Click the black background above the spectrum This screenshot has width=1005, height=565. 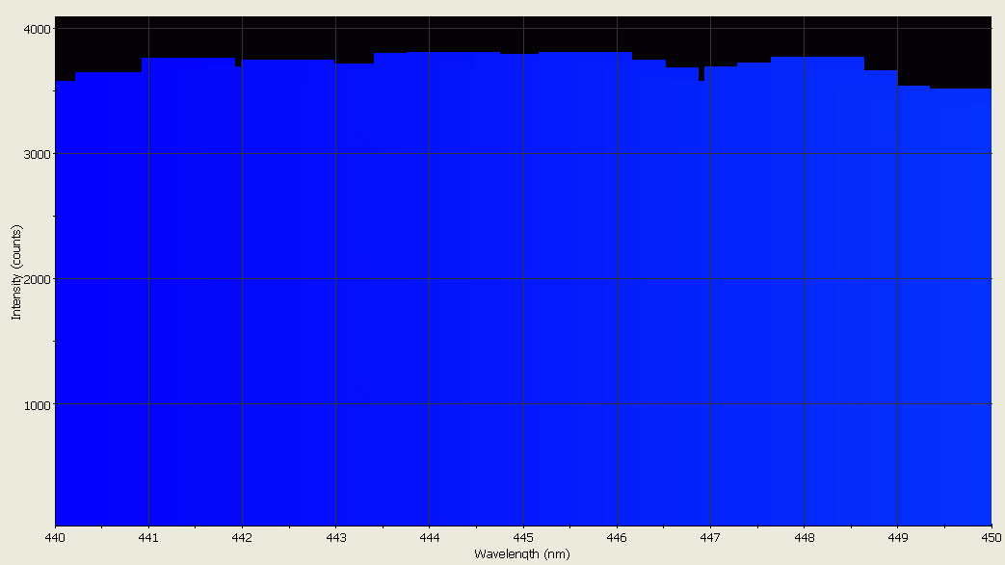(482, 29)
